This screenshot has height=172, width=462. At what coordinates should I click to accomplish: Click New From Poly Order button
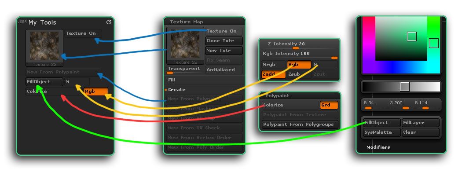(x=205, y=147)
